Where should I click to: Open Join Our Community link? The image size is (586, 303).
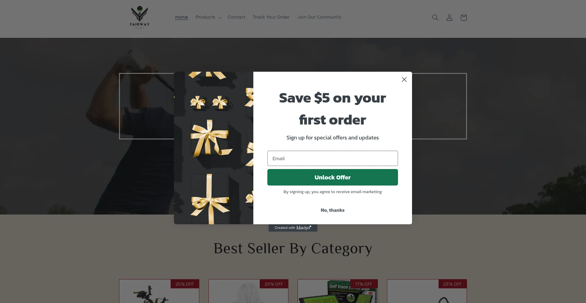[x=319, y=17]
